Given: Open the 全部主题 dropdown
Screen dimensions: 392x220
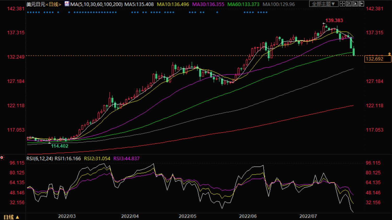Looking at the screenshot, I should (x=324, y=4).
